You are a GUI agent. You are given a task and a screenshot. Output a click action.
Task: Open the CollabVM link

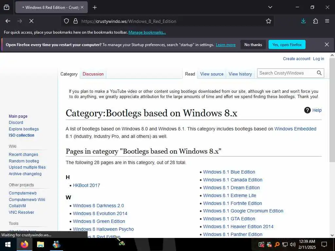[x=17, y=206]
